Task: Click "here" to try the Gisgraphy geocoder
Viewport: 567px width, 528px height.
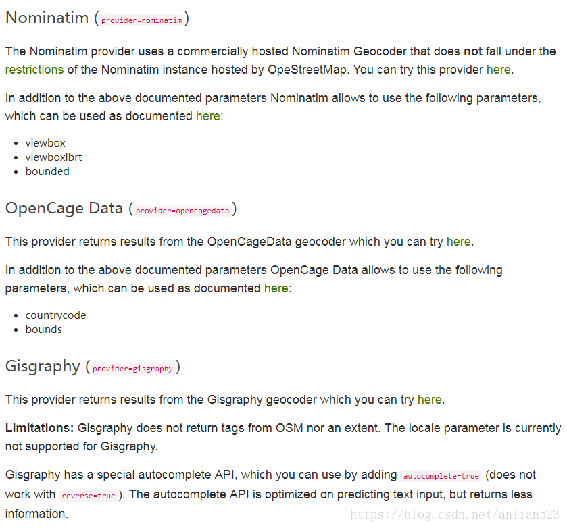Action: click(x=429, y=400)
